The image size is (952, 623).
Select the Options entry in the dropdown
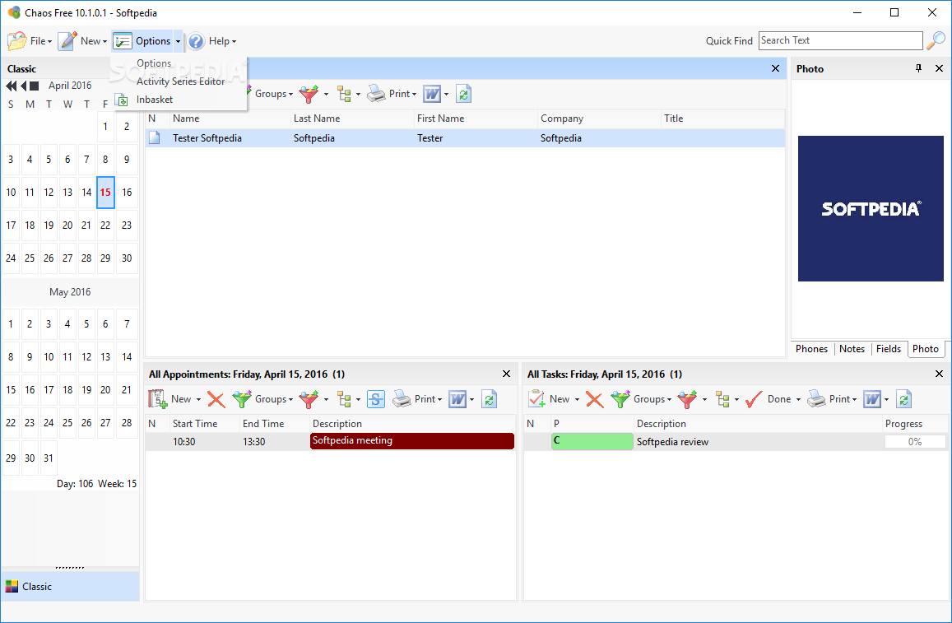click(154, 63)
